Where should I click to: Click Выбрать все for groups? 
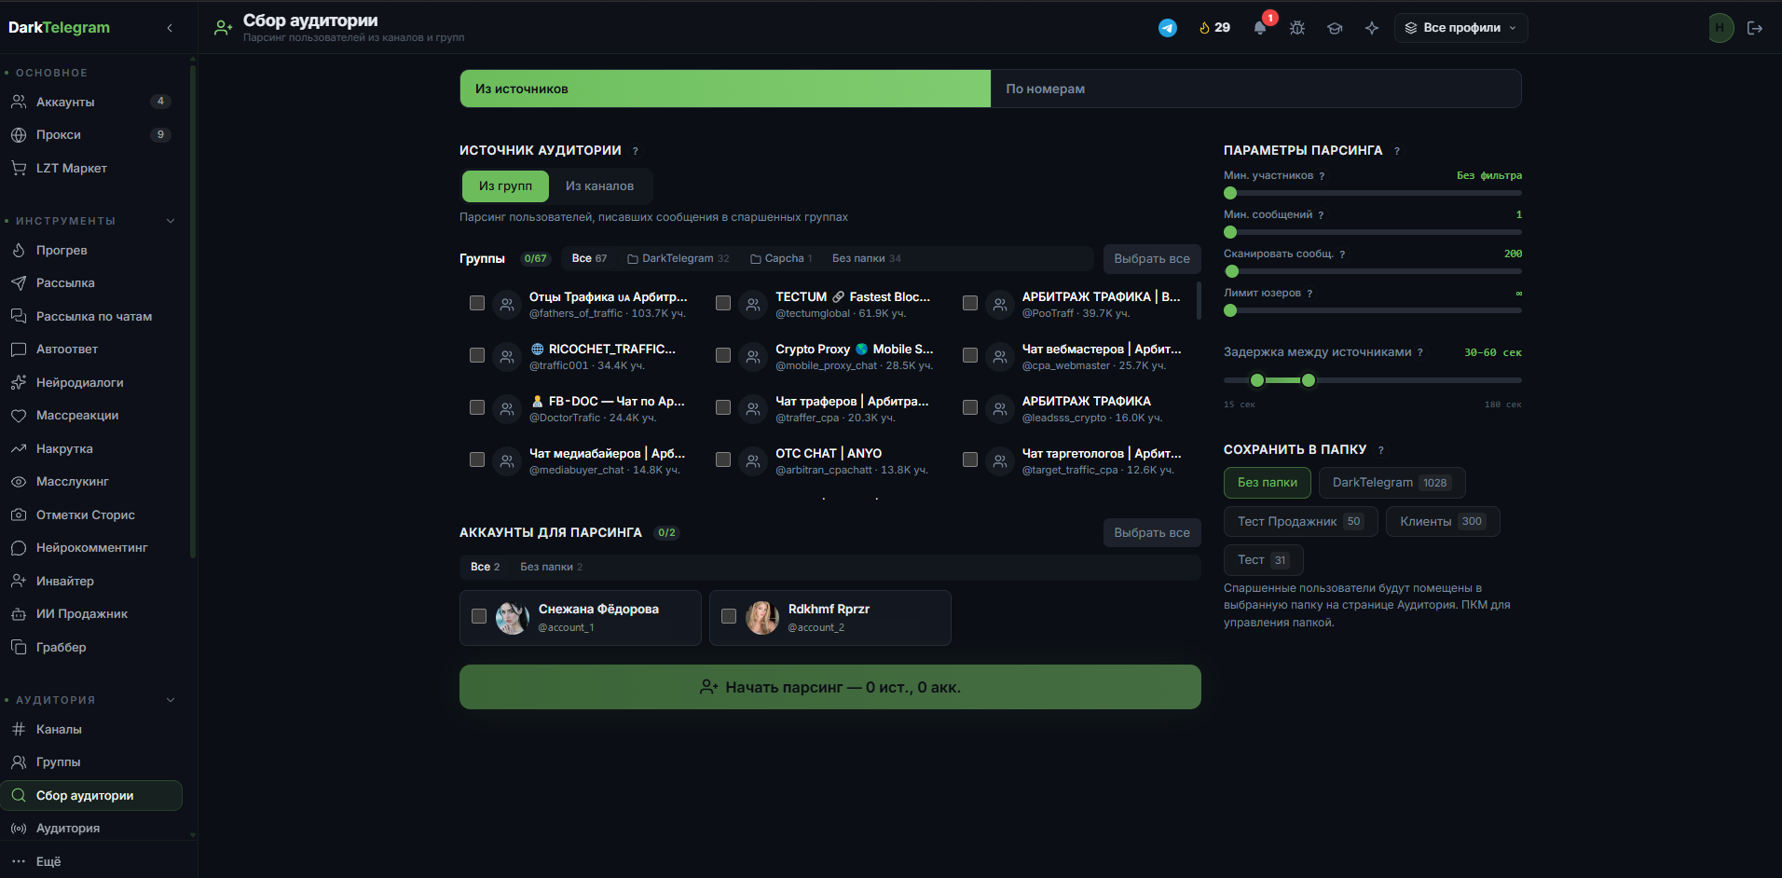point(1152,259)
